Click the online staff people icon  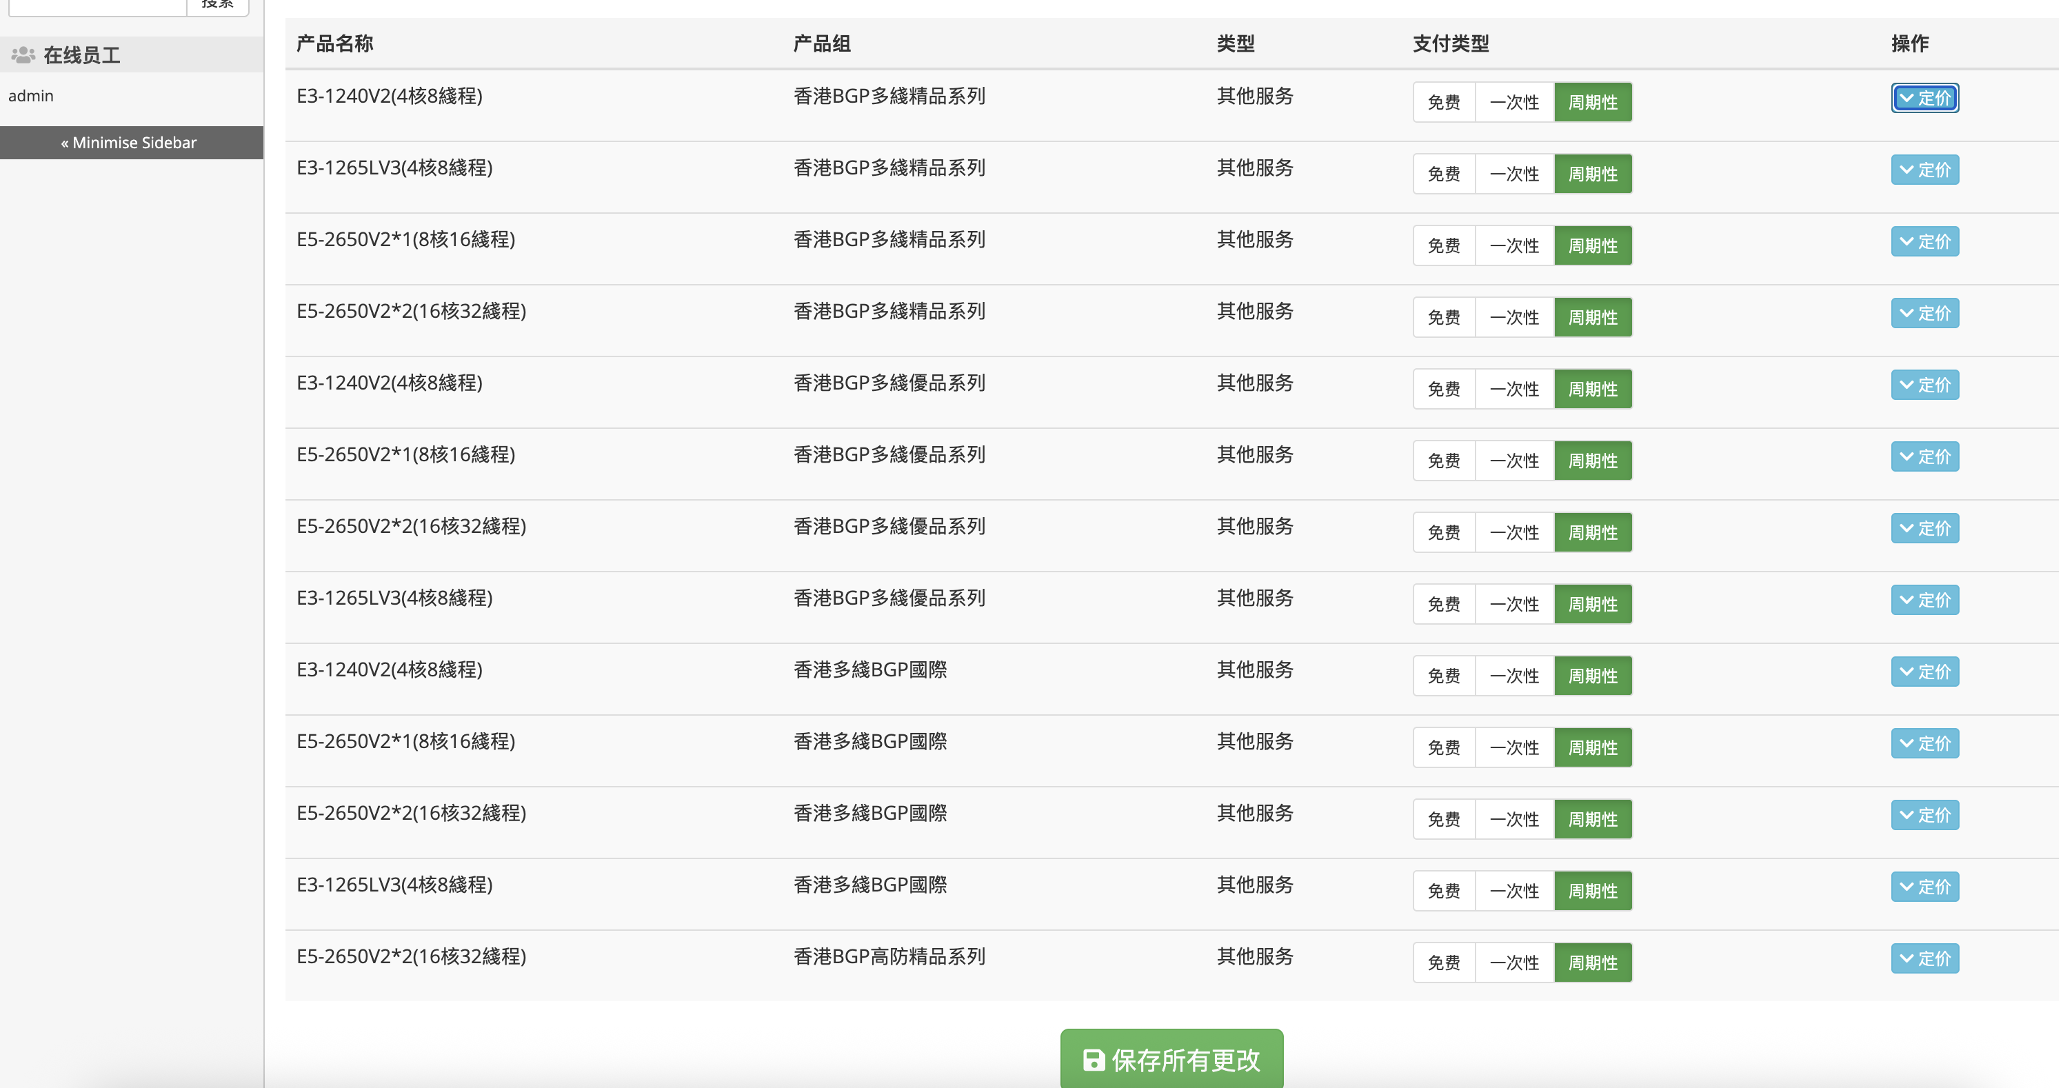pyautogui.click(x=23, y=54)
